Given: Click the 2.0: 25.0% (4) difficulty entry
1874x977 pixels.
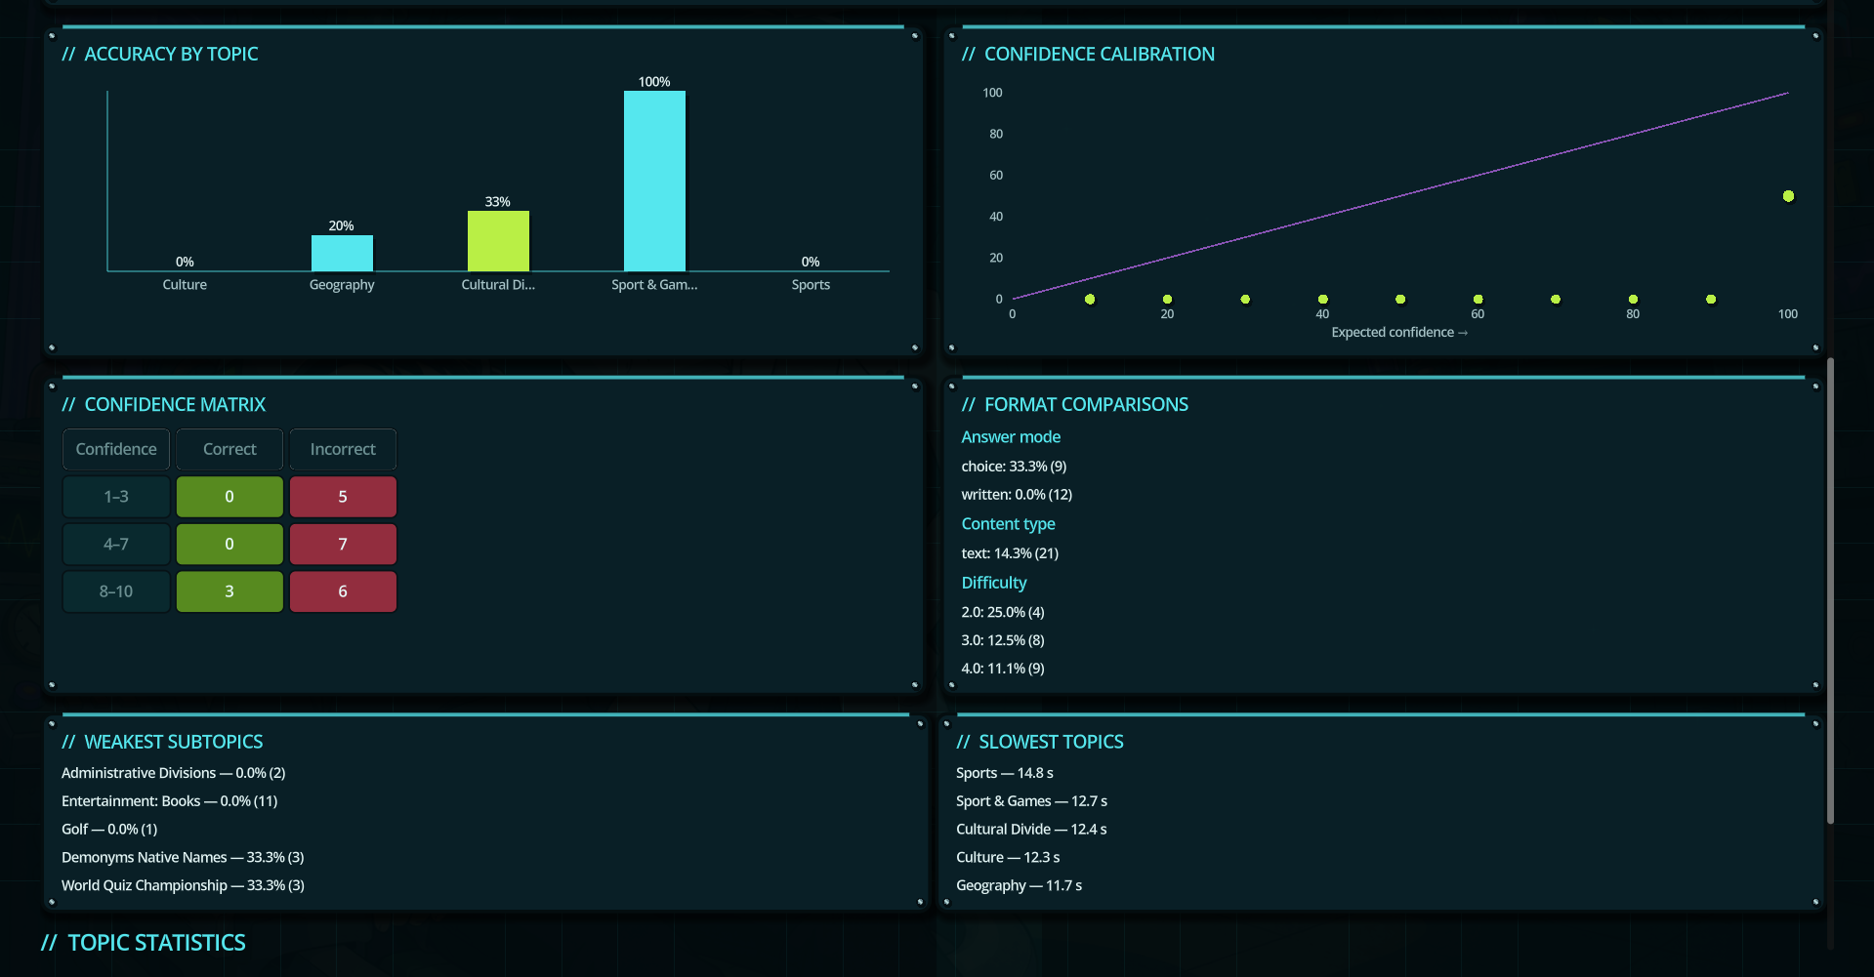Looking at the screenshot, I should pos(1003,612).
